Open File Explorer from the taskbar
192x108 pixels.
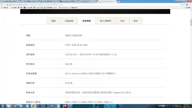pyautogui.click(x=9, y=106)
